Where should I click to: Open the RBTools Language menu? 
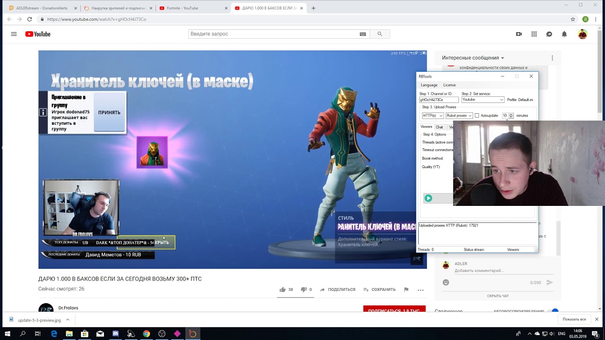click(429, 85)
